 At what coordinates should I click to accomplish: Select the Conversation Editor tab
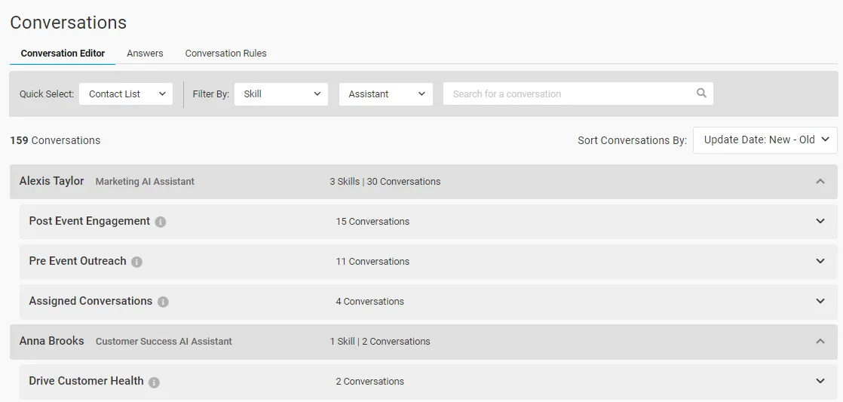click(x=63, y=54)
